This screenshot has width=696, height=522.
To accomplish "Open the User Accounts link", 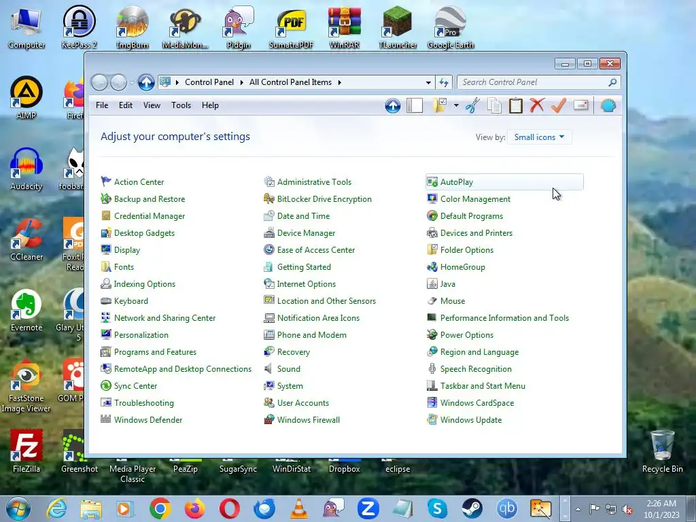I will click(303, 403).
